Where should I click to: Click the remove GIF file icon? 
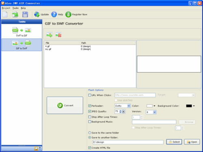(x=58, y=35)
